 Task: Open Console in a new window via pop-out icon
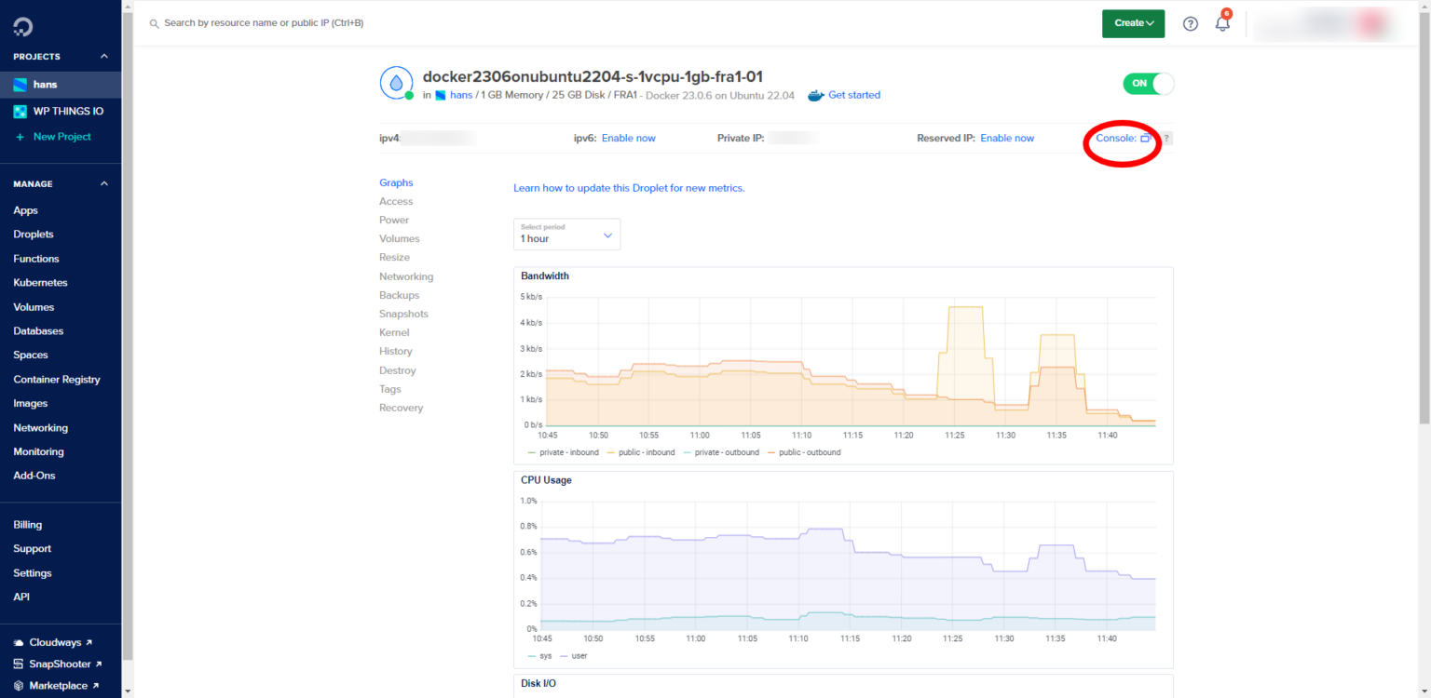pyautogui.click(x=1147, y=137)
